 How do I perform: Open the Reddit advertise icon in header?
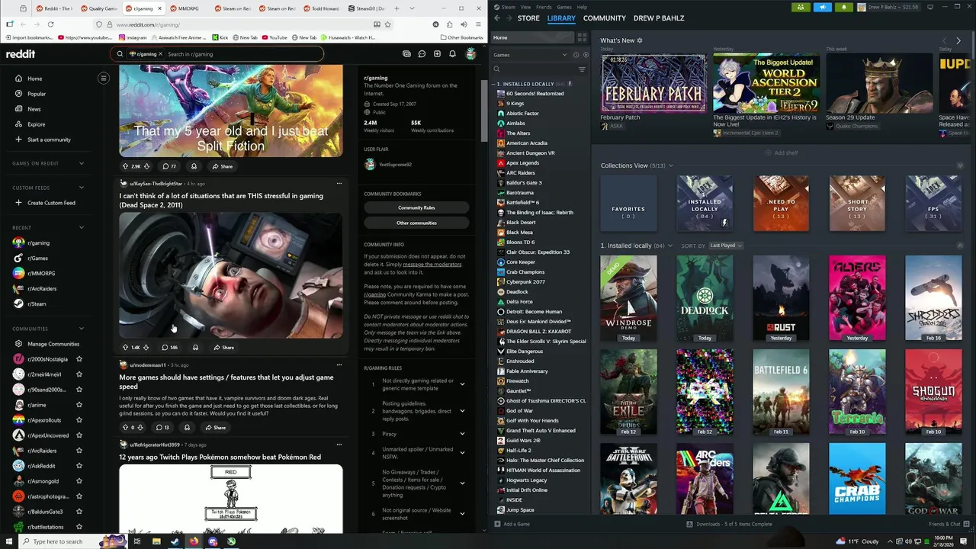[406, 54]
